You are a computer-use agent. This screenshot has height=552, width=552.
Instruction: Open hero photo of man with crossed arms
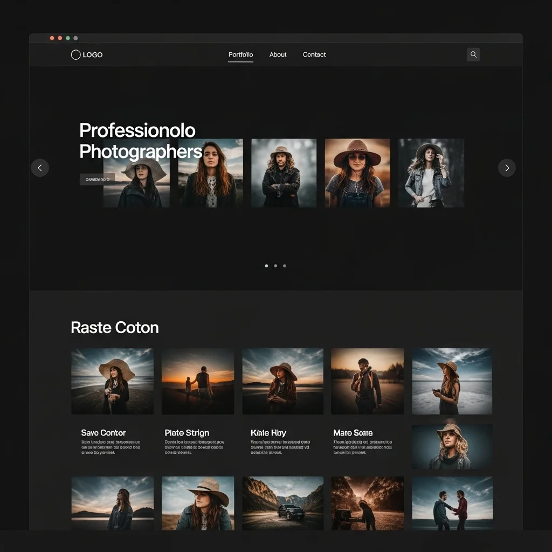click(x=284, y=173)
